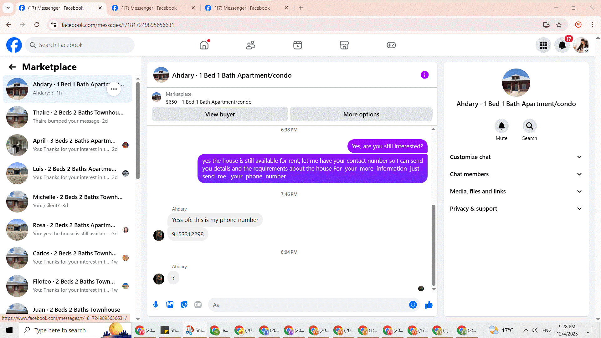Screen dimensions: 601x338
Task: Click the View buyer button
Action: [x=220, y=115]
